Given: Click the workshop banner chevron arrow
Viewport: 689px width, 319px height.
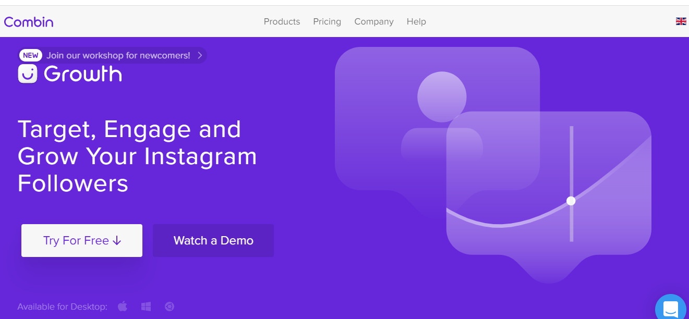Looking at the screenshot, I should pos(200,55).
